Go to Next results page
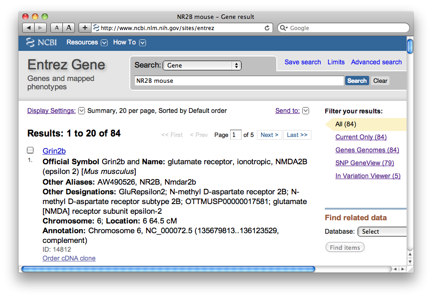The image size is (432, 298). (x=269, y=135)
